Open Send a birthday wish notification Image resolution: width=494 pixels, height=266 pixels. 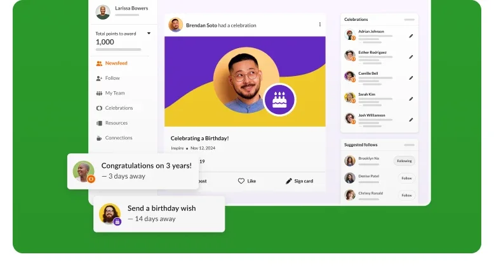[159, 213]
